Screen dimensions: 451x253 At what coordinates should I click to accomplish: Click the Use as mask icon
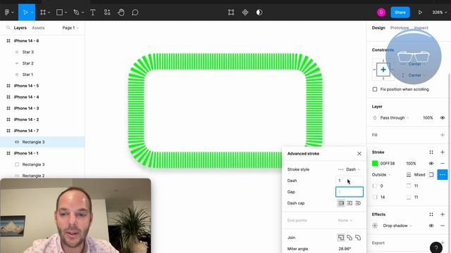(259, 13)
